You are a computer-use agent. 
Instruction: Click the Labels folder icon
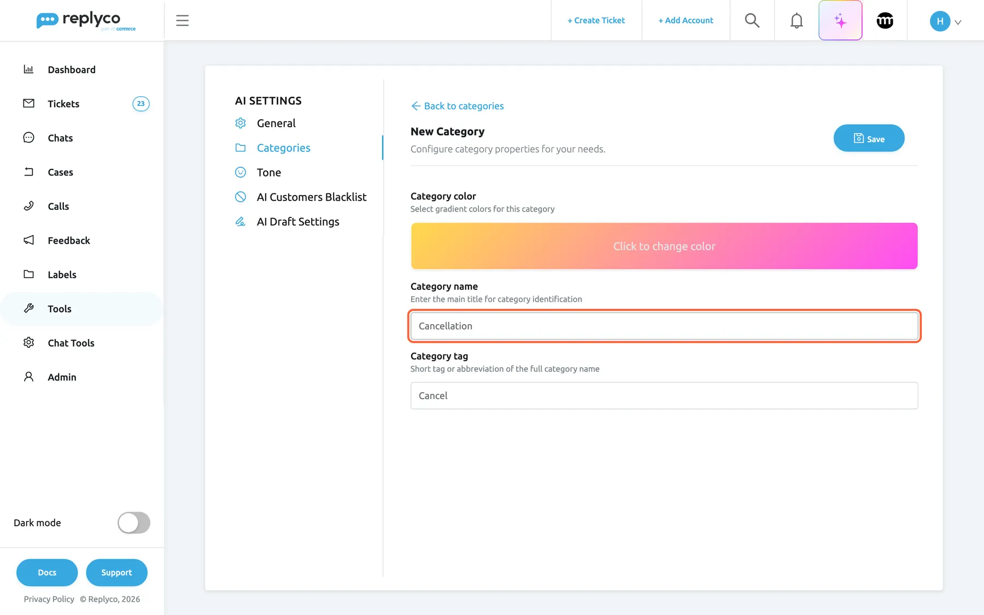click(28, 274)
